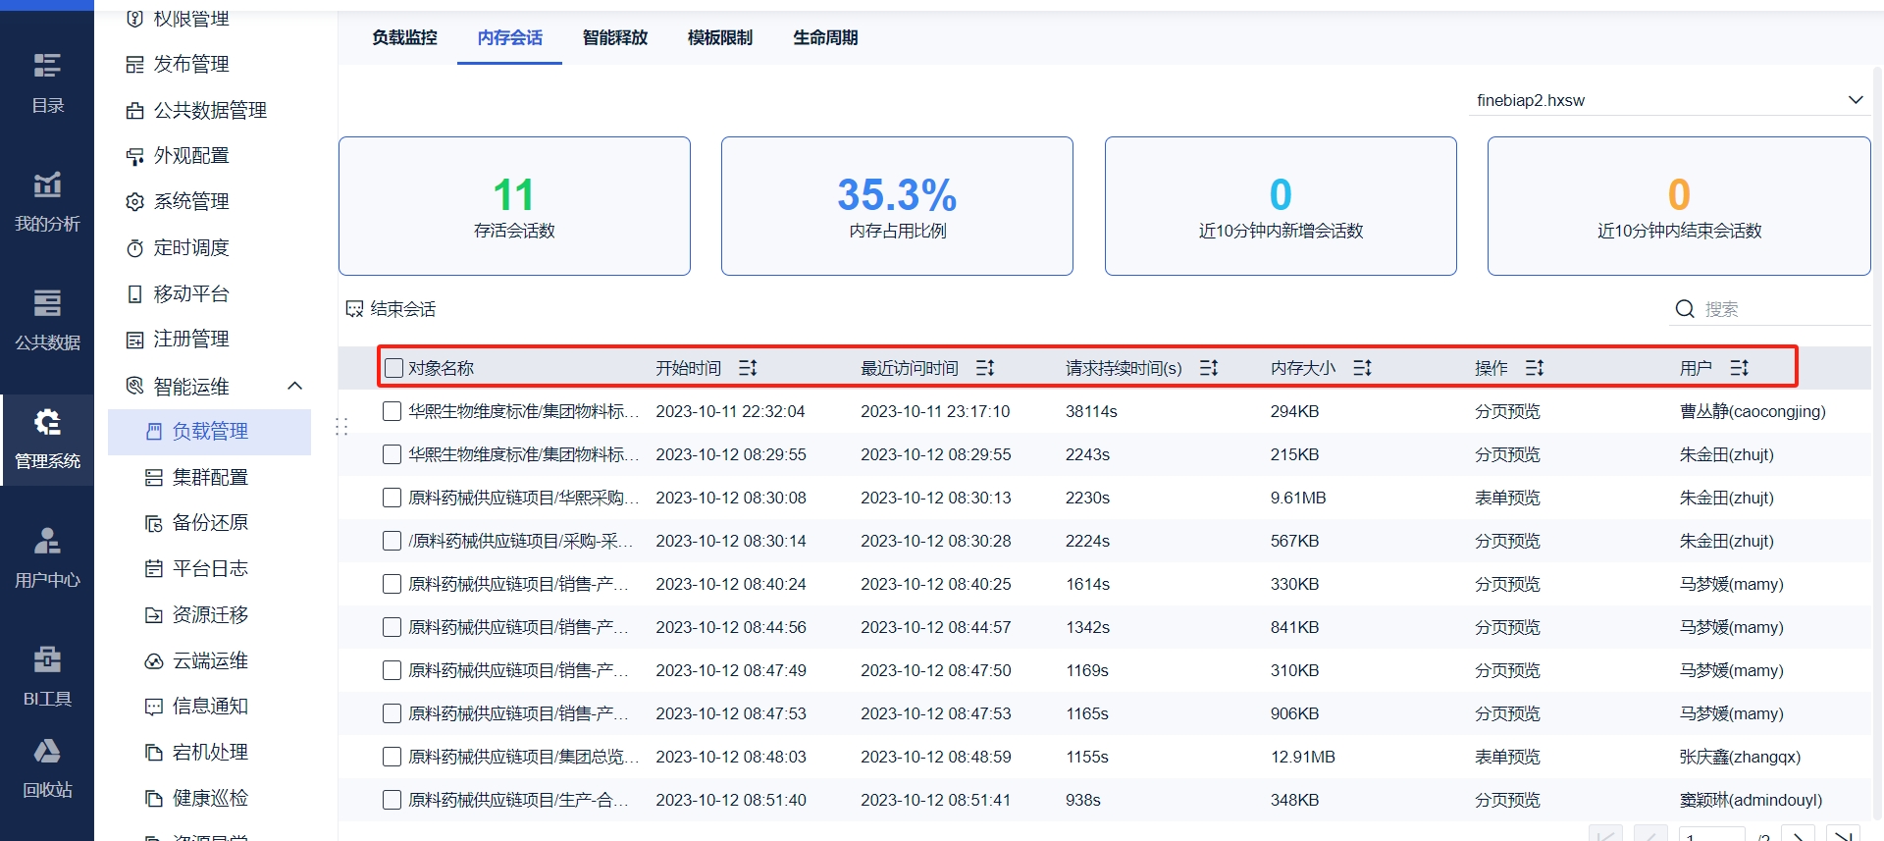The height and width of the screenshot is (841, 1884).
Task: Click user 曹丛静(caocongjing) cell
Action: pos(1753,411)
